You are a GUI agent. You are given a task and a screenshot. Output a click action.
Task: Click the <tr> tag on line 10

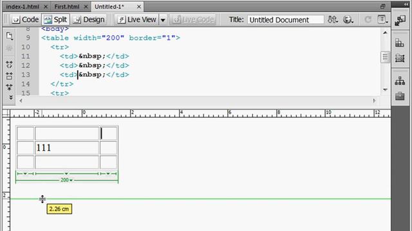(x=60, y=47)
